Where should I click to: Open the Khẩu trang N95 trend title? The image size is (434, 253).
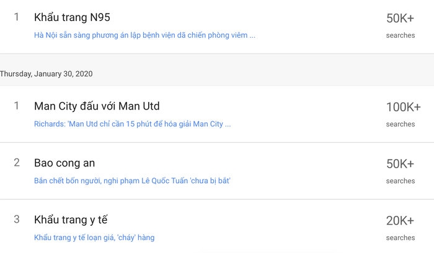click(72, 17)
